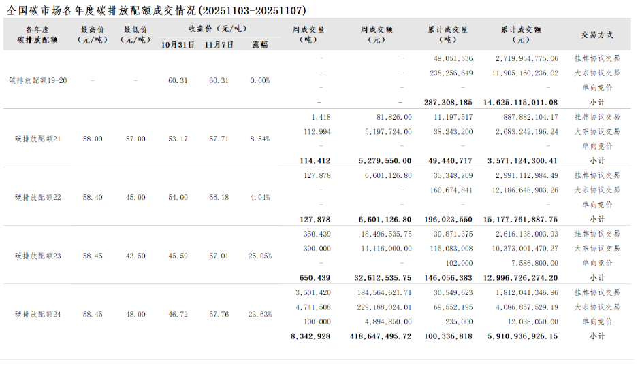This screenshot has height=365, width=640.
Task: Select the 碳排放配额22 row label
Action: 37,197
